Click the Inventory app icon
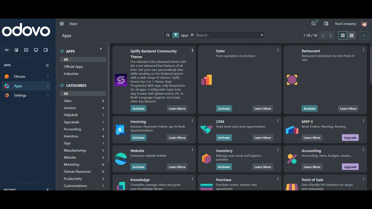372x209 pixels. pyautogui.click(x=207, y=159)
